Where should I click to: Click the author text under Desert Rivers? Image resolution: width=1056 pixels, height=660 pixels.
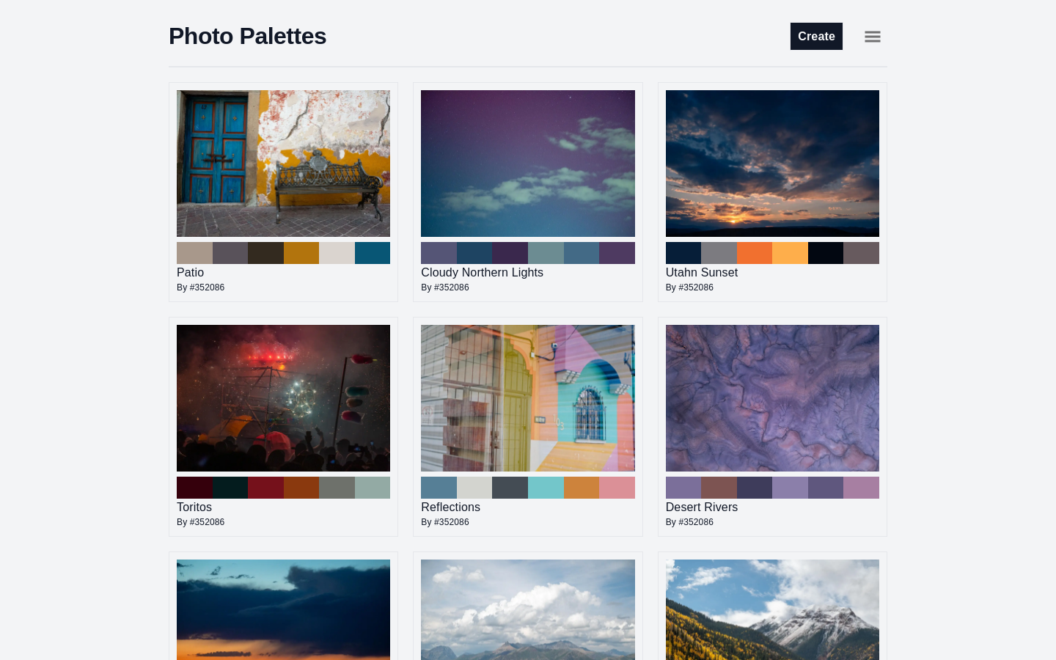pos(689,522)
